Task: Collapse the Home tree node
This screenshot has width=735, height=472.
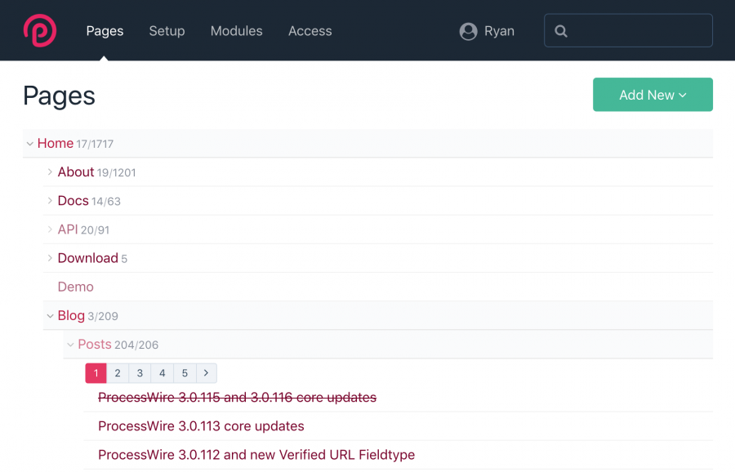Action: 30,144
